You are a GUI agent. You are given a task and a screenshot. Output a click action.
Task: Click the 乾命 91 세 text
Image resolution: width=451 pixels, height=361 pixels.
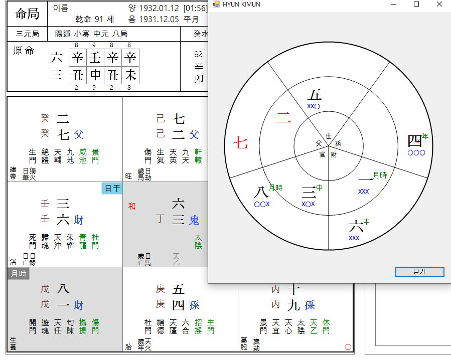[95, 19]
